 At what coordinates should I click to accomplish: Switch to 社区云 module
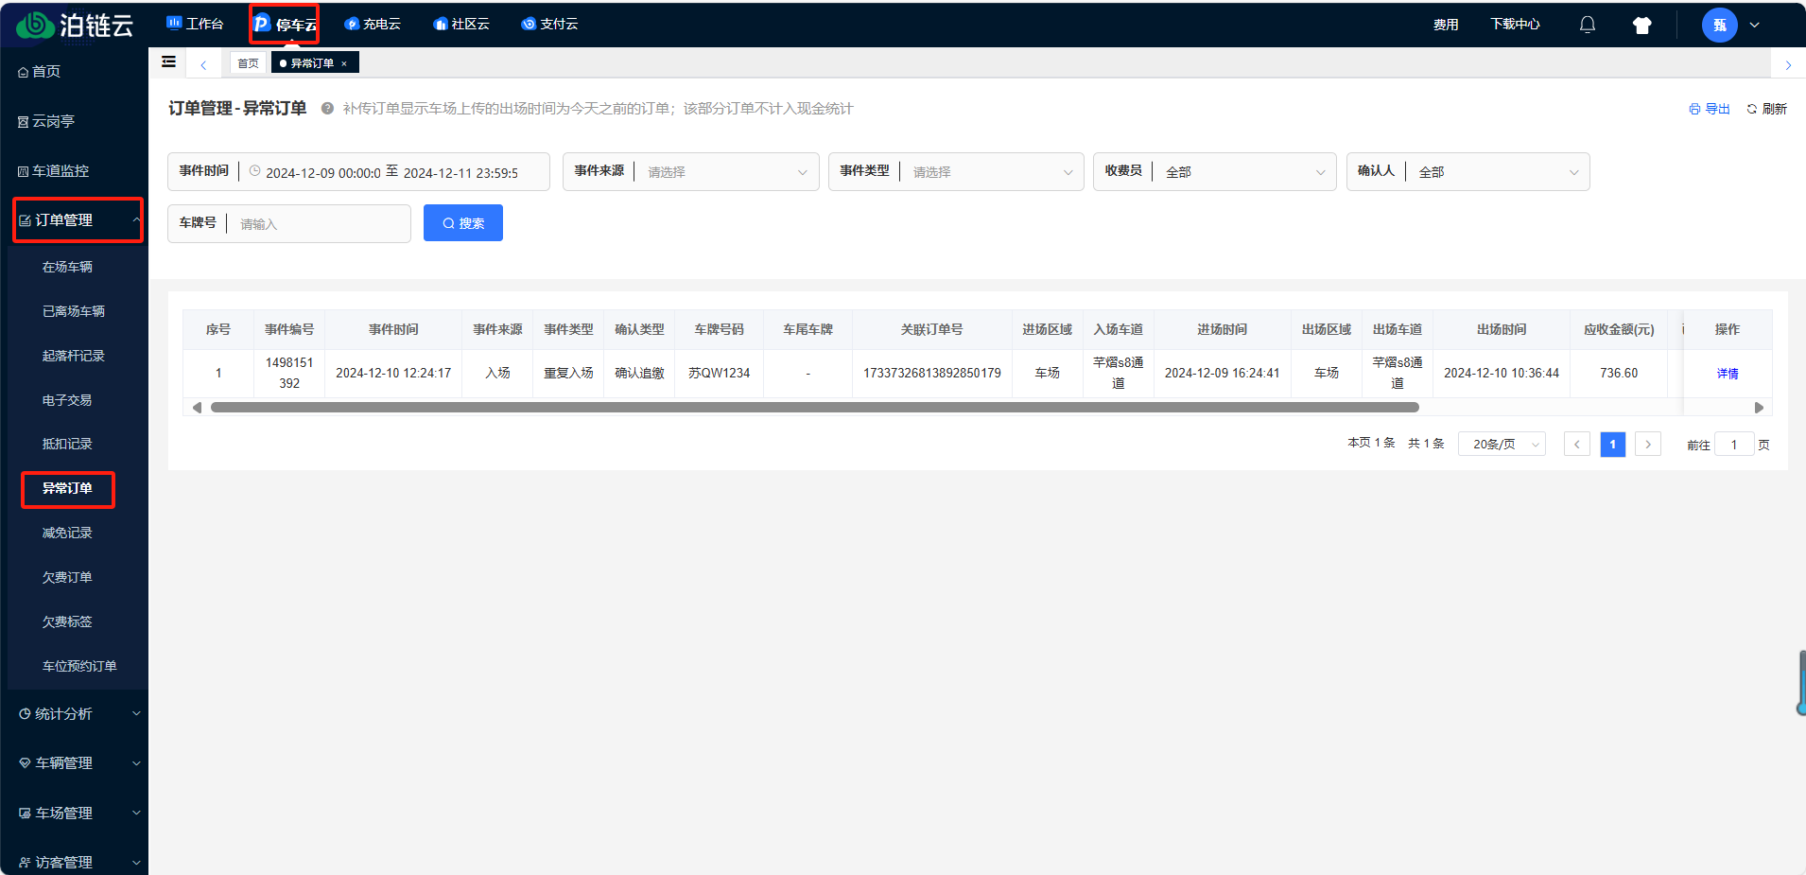[x=461, y=24]
